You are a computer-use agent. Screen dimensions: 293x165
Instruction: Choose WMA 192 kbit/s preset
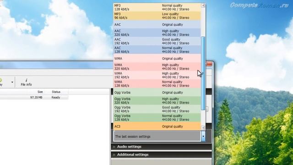(157, 75)
